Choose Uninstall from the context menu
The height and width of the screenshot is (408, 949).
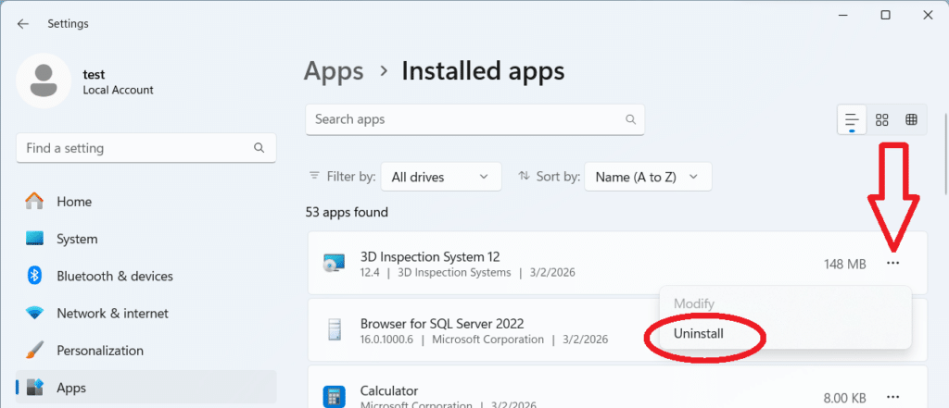tap(699, 333)
